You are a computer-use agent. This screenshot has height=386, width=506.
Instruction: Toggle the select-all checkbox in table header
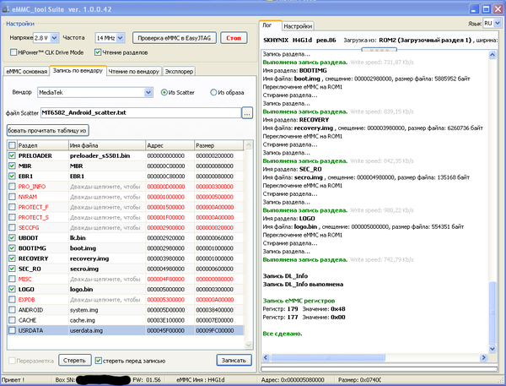pyautogui.click(x=11, y=144)
